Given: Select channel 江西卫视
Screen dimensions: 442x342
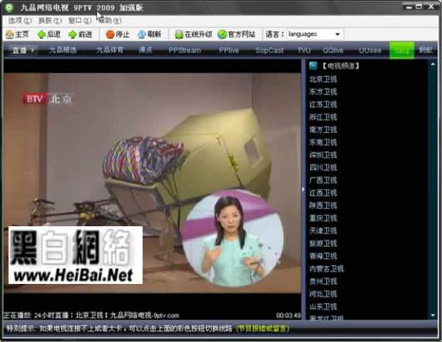Looking at the screenshot, I should [x=323, y=193].
